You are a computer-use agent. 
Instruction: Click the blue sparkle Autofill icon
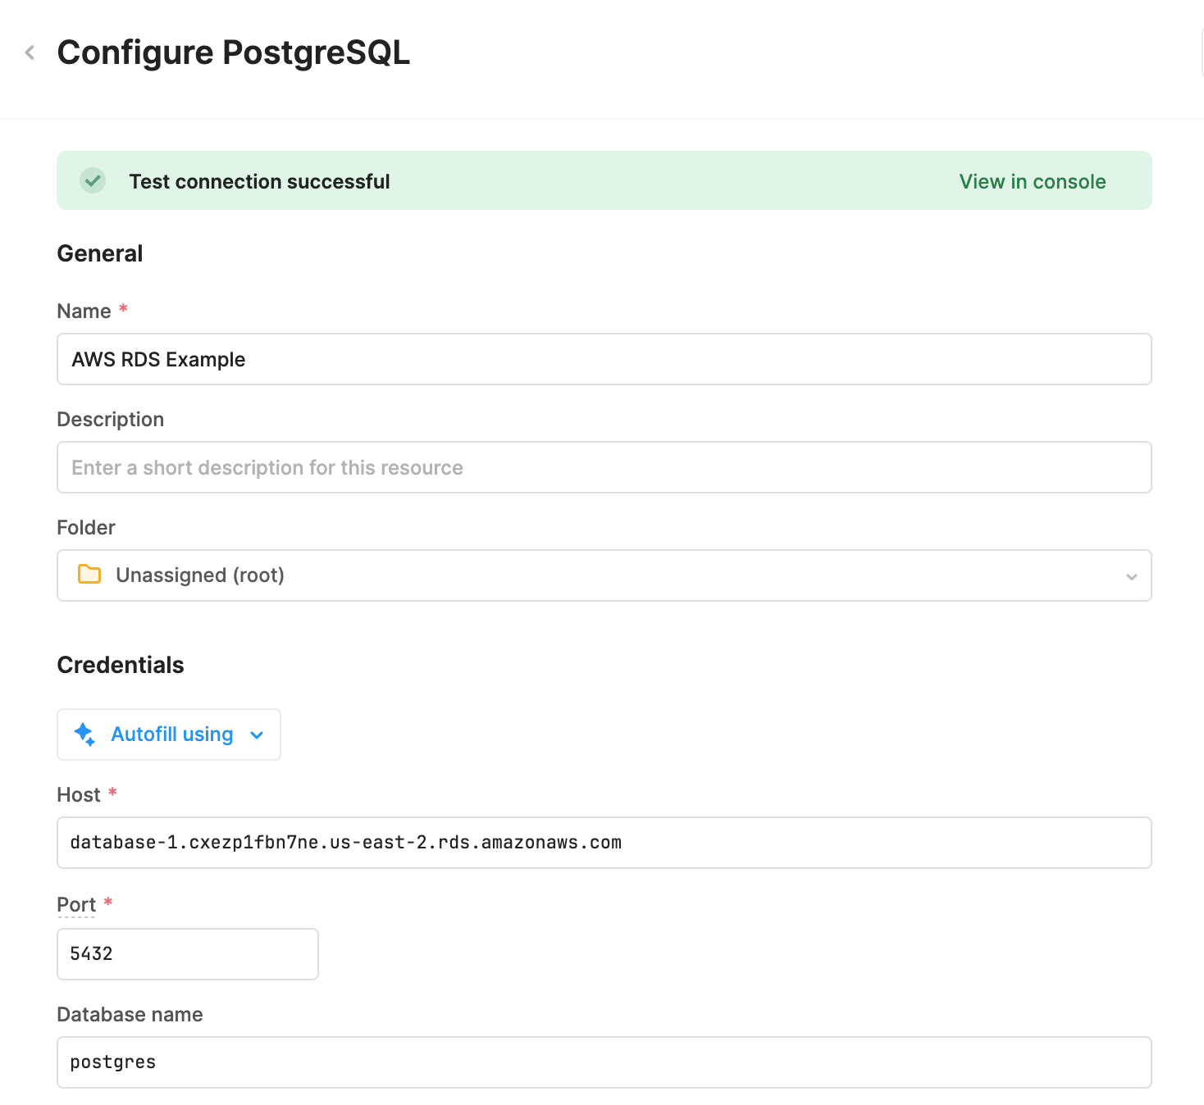point(84,734)
